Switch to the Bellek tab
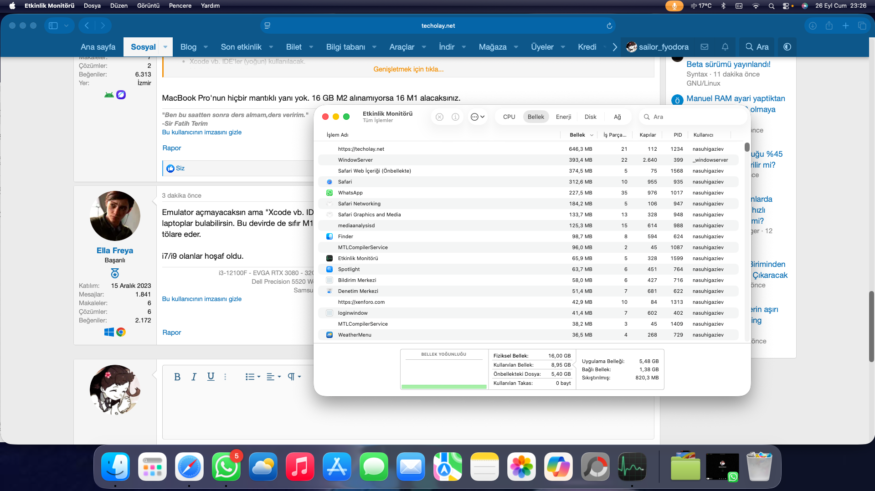Viewport: 875px width, 491px height. 536,117
